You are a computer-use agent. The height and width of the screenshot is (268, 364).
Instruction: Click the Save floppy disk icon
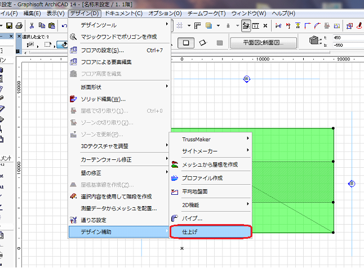coord(10,25)
